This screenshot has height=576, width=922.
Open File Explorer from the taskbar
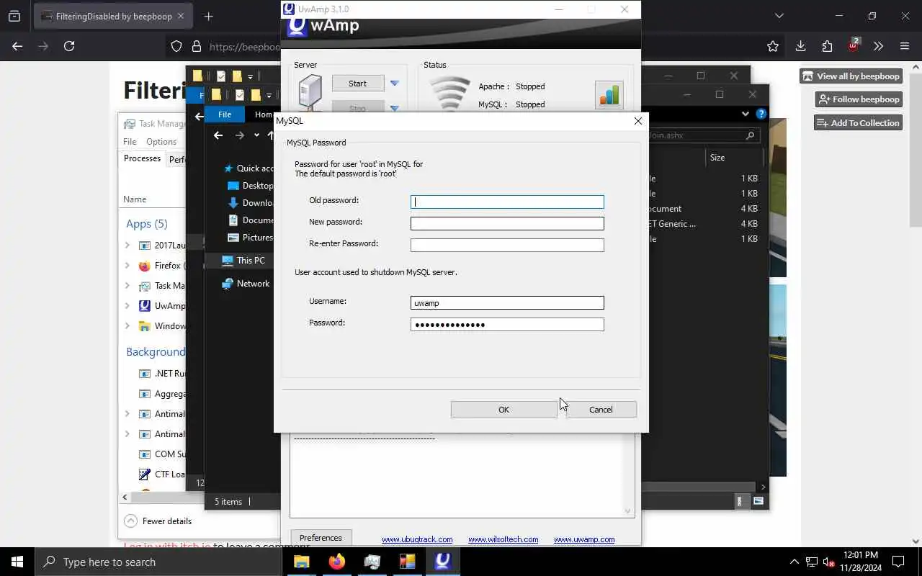tap(301, 562)
